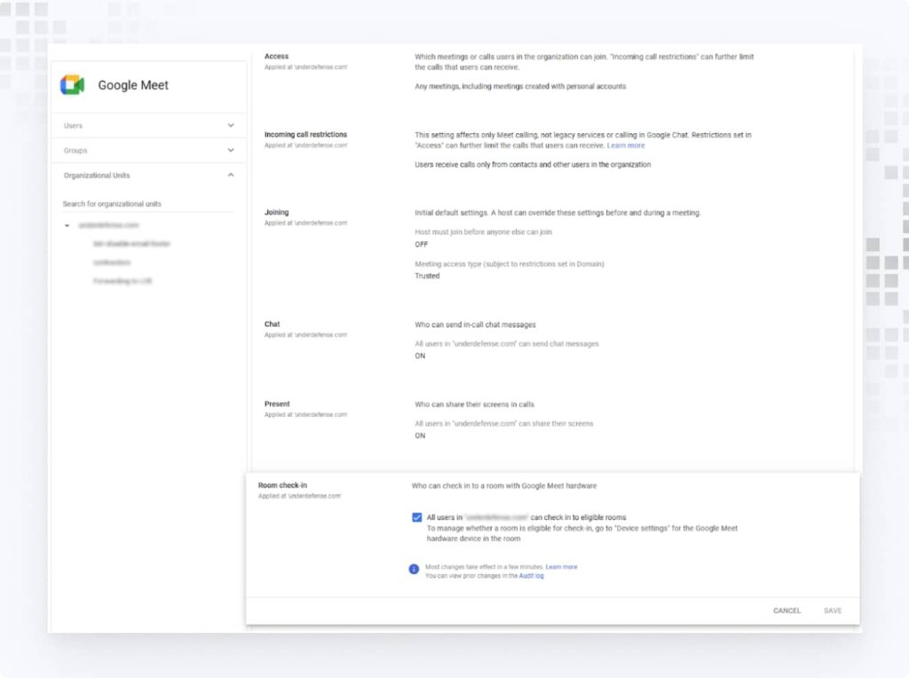Open Learn more link beside changes take effect
909x678 pixels.
[561, 567]
